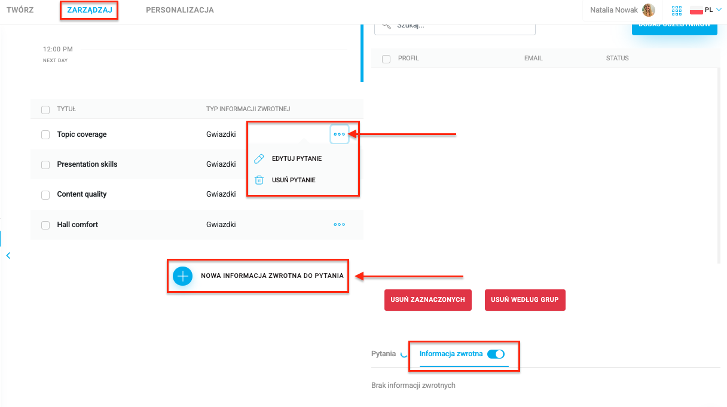The width and height of the screenshot is (727, 407).
Task: Open three-dots menu for Topic coverage
Action: pos(340,134)
